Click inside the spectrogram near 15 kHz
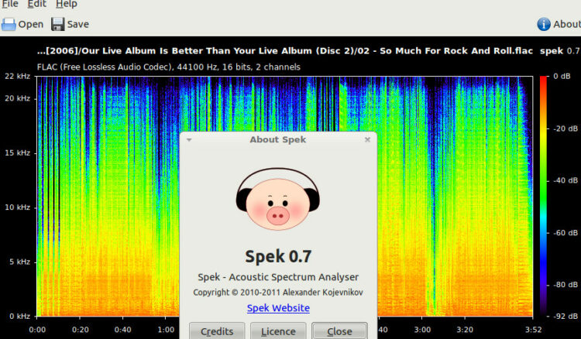581x339 pixels. pyautogui.click(x=108, y=153)
